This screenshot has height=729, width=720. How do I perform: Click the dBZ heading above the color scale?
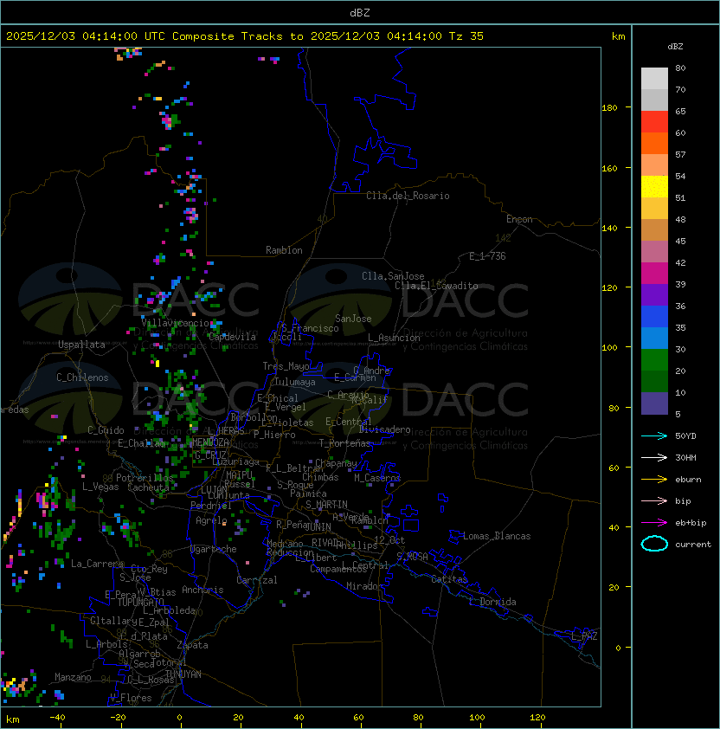point(675,47)
